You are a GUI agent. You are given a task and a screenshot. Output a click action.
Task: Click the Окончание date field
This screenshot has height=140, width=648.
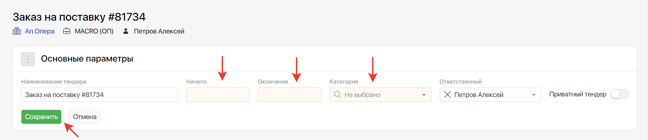coord(289,95)
